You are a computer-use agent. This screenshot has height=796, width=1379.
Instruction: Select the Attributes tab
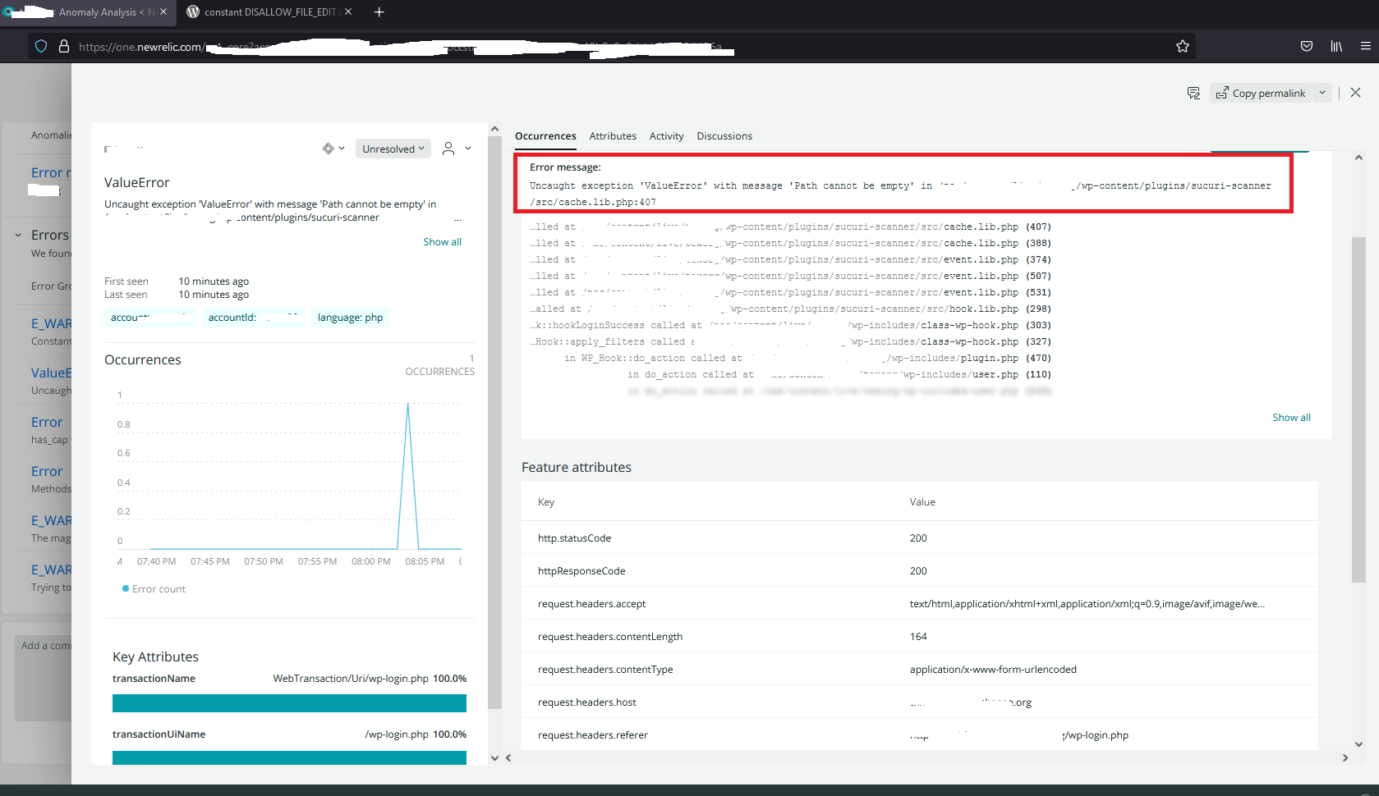point(613,136)
